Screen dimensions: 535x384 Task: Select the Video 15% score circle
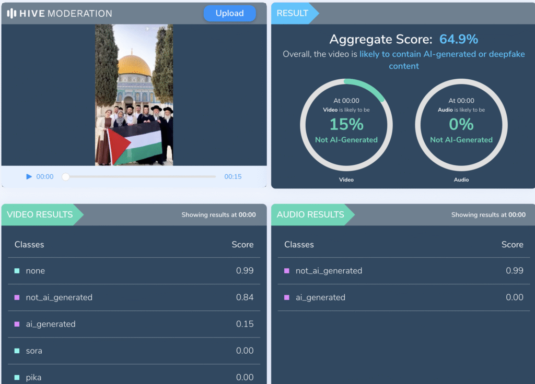[x=346, y=125]
